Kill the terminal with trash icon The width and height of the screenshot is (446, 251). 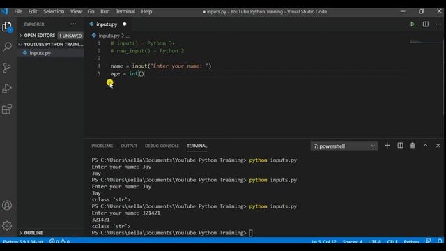tap(413, 146)
